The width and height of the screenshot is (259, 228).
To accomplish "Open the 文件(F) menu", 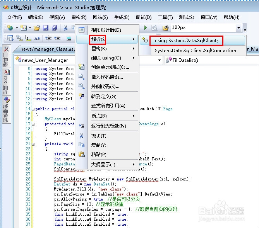I will click(14, 17).
